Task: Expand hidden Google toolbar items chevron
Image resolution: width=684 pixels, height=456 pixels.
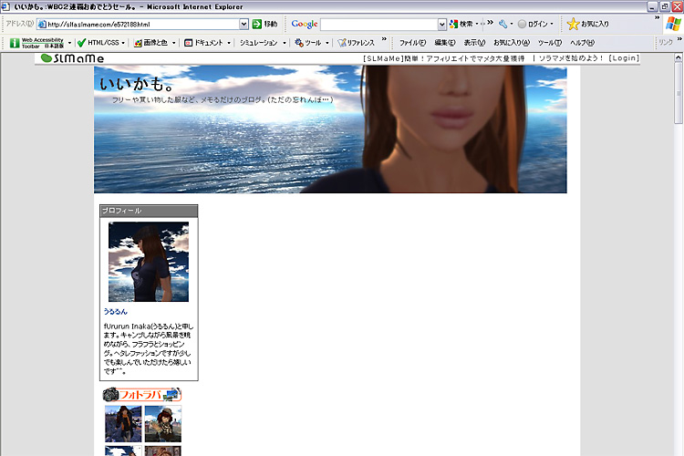Action: tap(491, 22)
